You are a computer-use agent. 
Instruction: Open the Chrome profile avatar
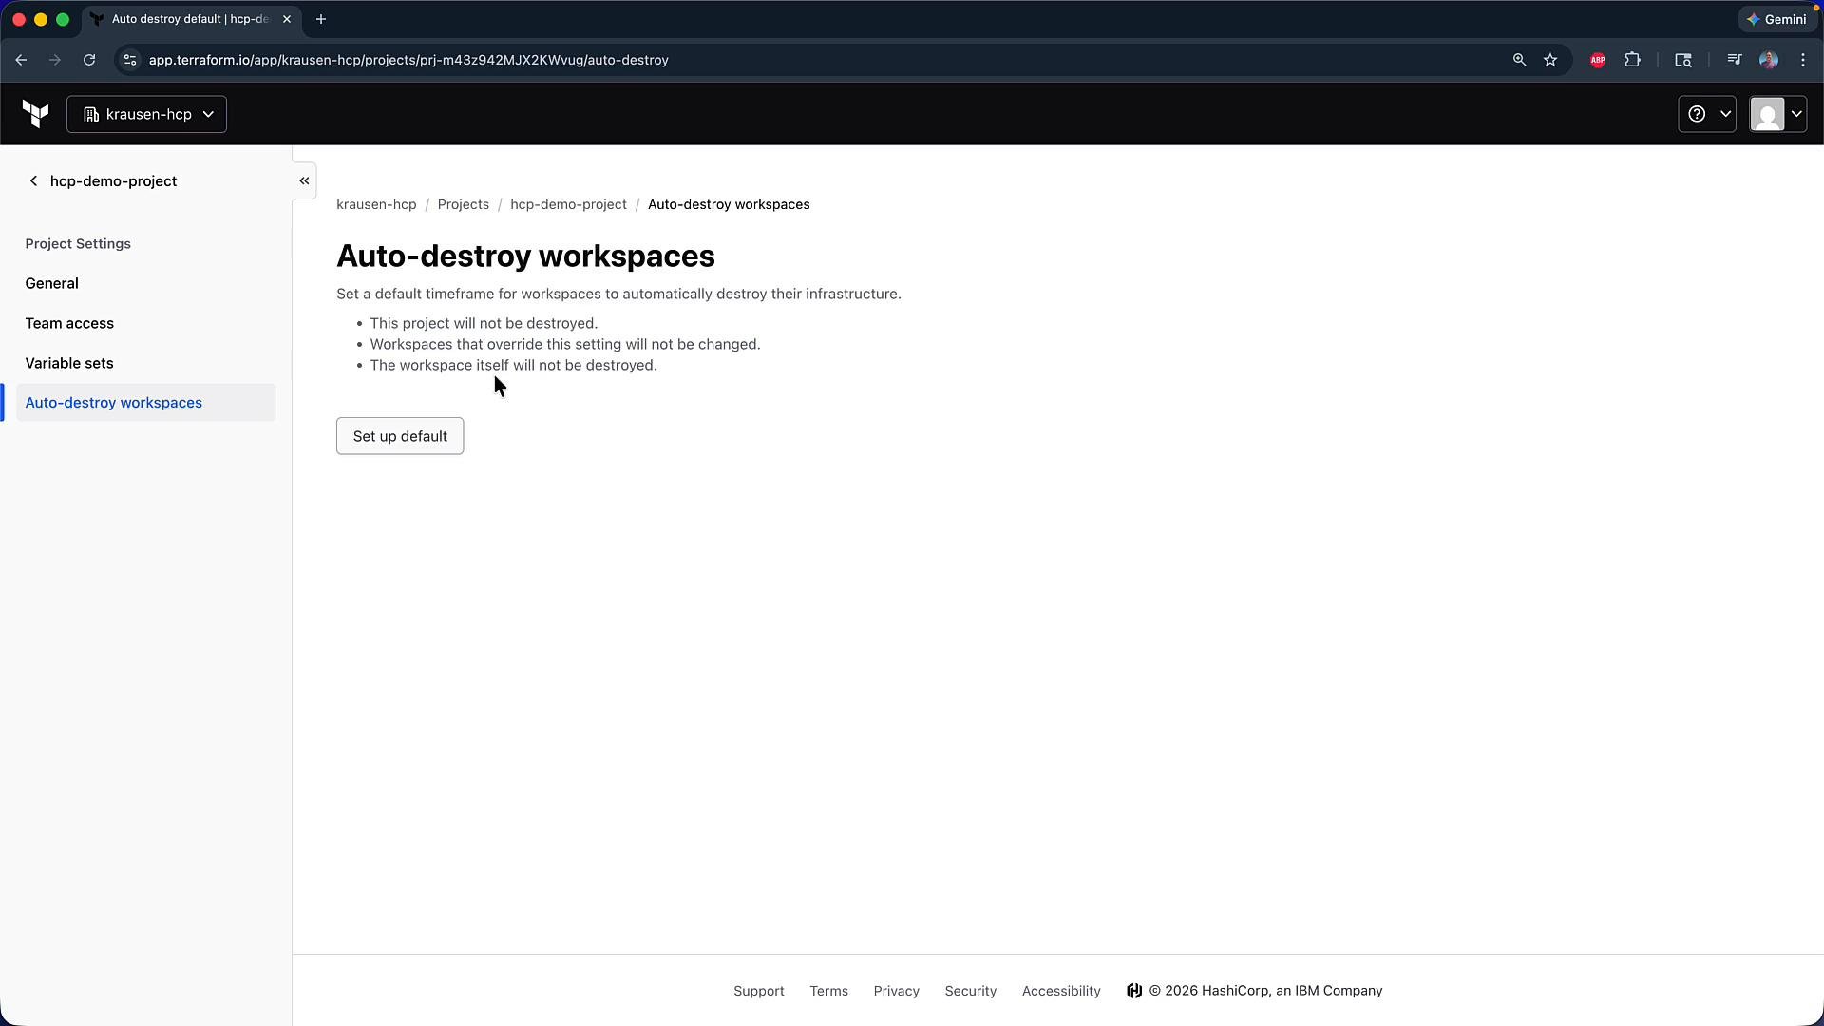(x=1769, y=60)
